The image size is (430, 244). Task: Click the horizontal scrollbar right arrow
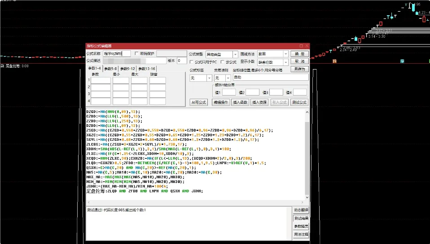point(302,203)
